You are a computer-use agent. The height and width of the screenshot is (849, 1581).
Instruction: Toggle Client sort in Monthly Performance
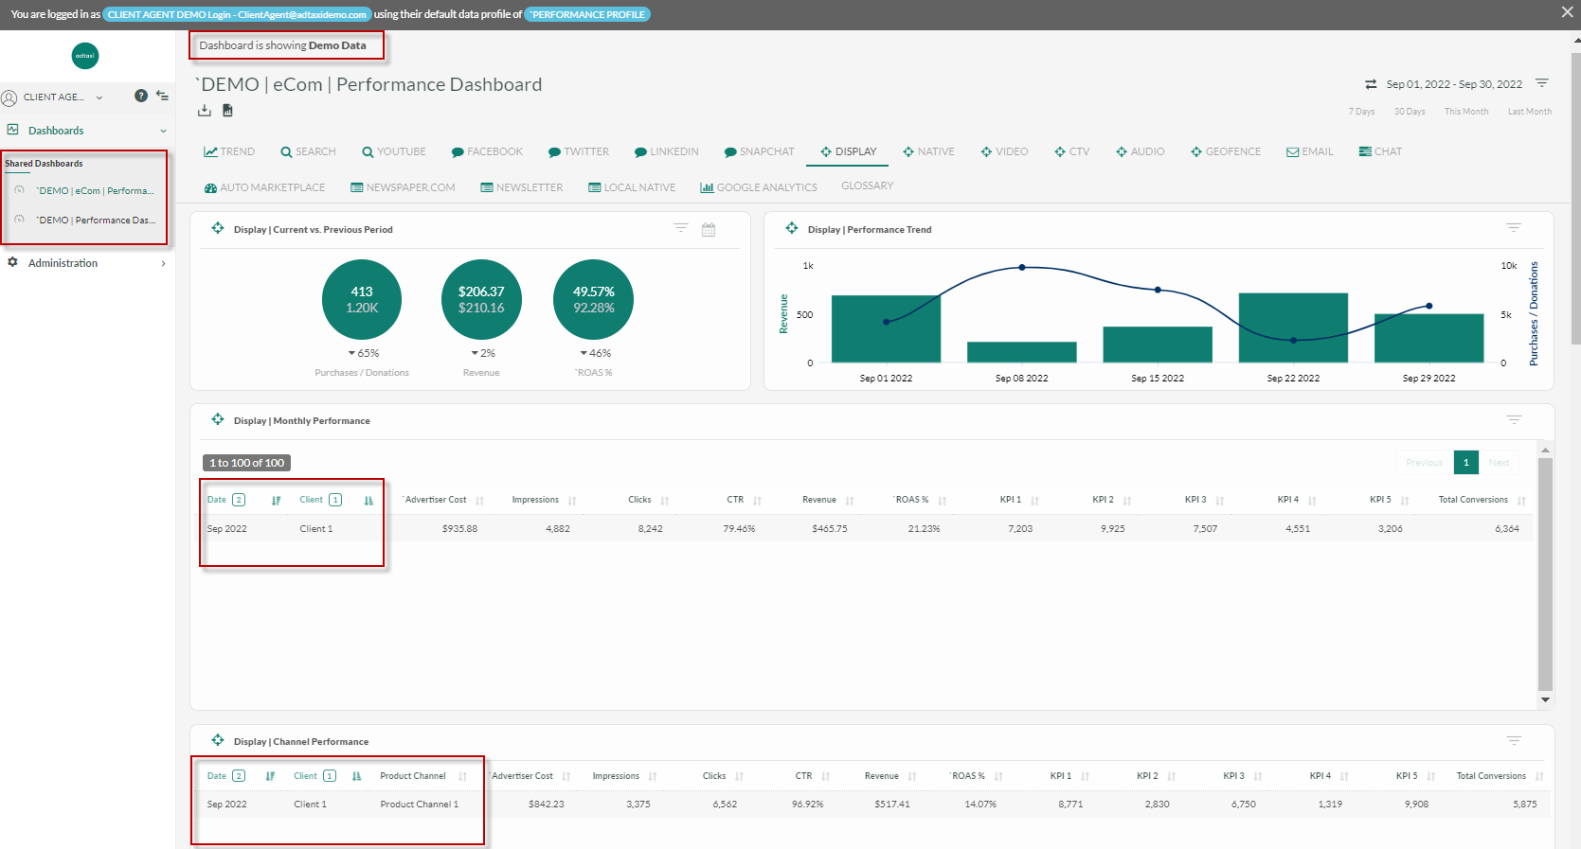(x=368, y=501)
